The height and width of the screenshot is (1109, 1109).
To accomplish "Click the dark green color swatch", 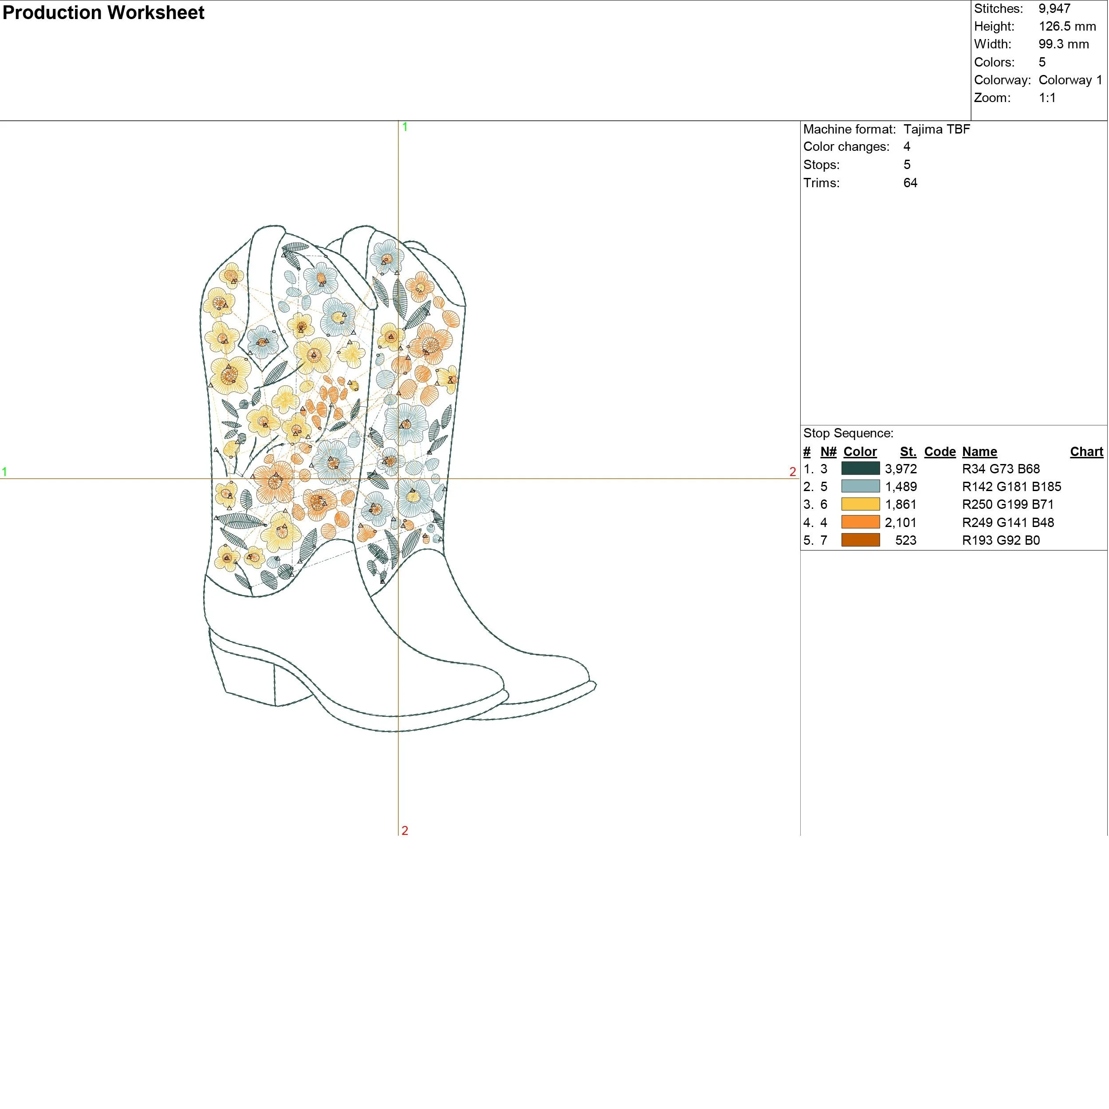I will 861,468.
